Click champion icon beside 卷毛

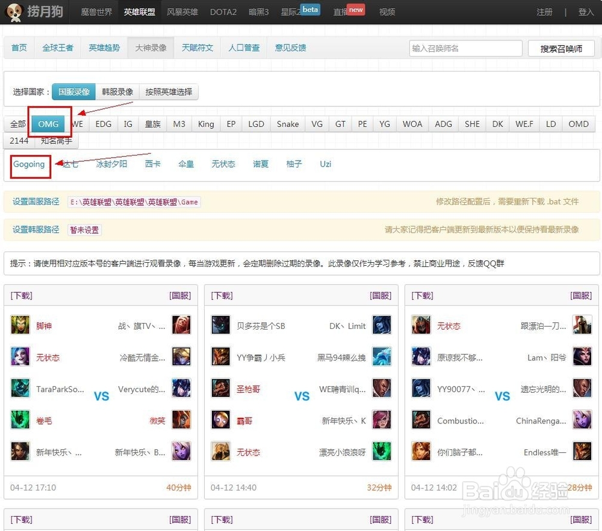click(20, 420)
